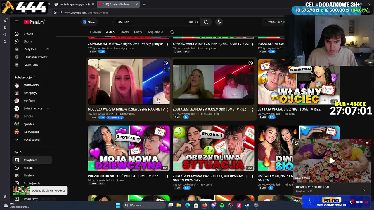Play the MOJA NOWA DZIEWCZYNA thumbnail
Viewport: 374px width, 210px height.
click(x=129, y=148)
